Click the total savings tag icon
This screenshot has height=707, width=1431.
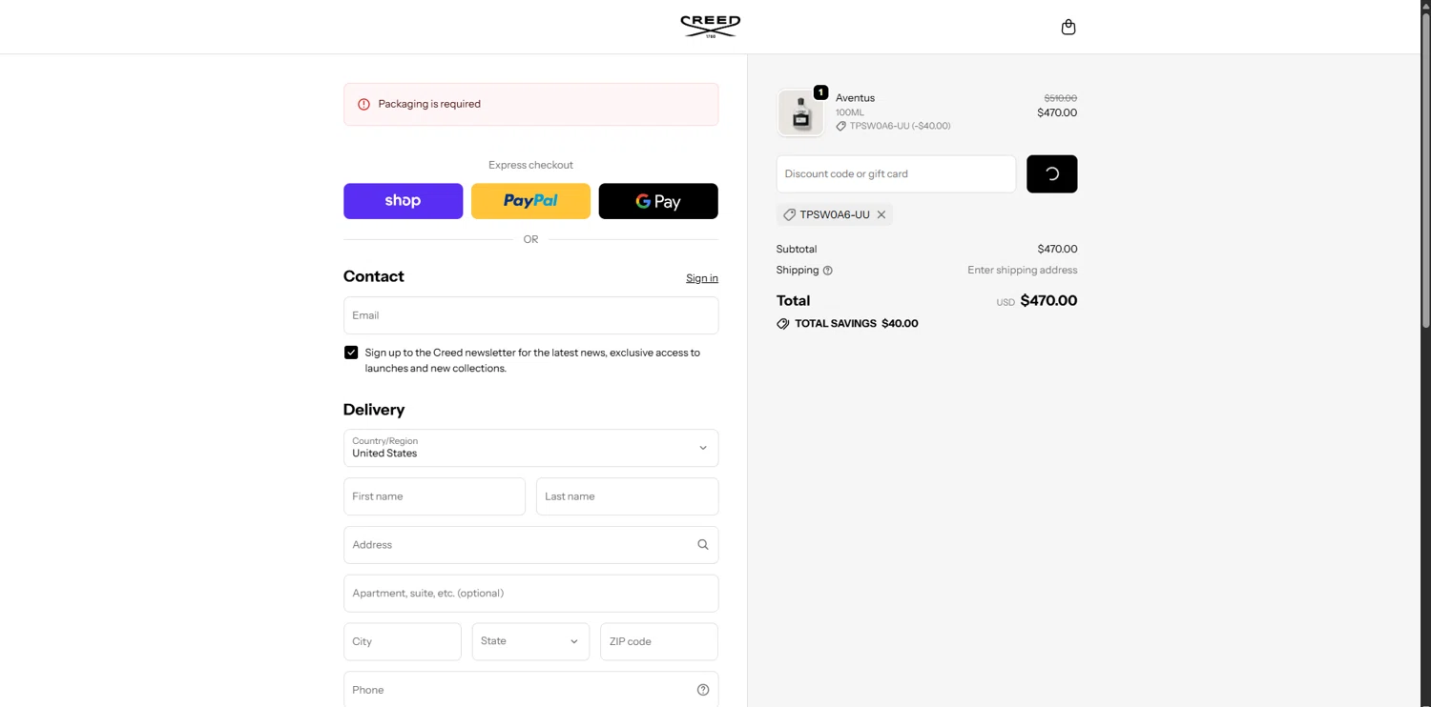click(783, 324)
